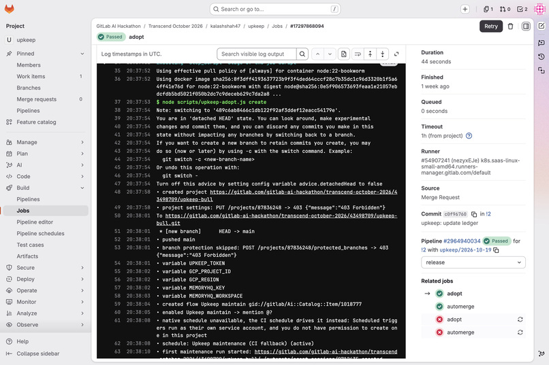Open Pipeline editor in sidebar
The image size is (549, 365).
tap(45, 222)
